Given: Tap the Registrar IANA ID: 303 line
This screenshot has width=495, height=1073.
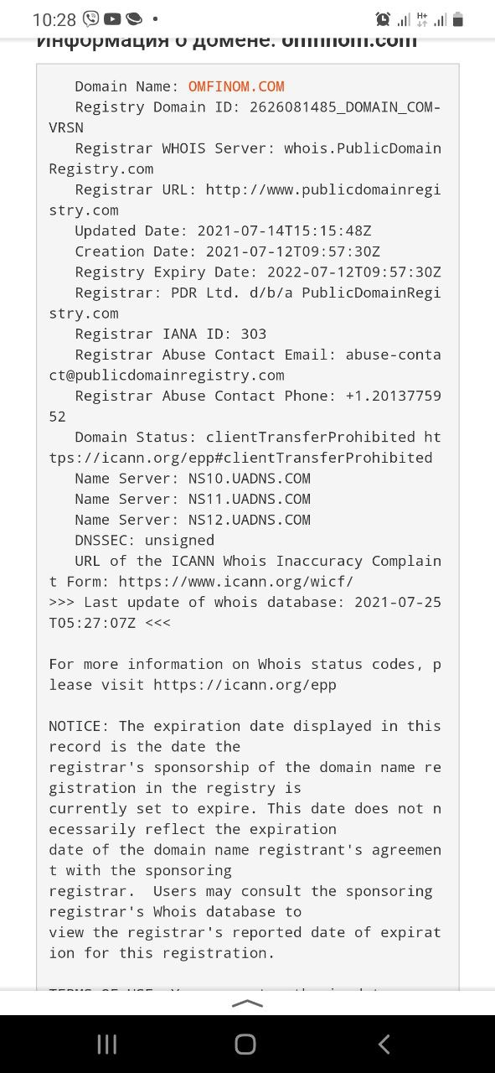Looking at the screenshot, I should tap(171, 334).
